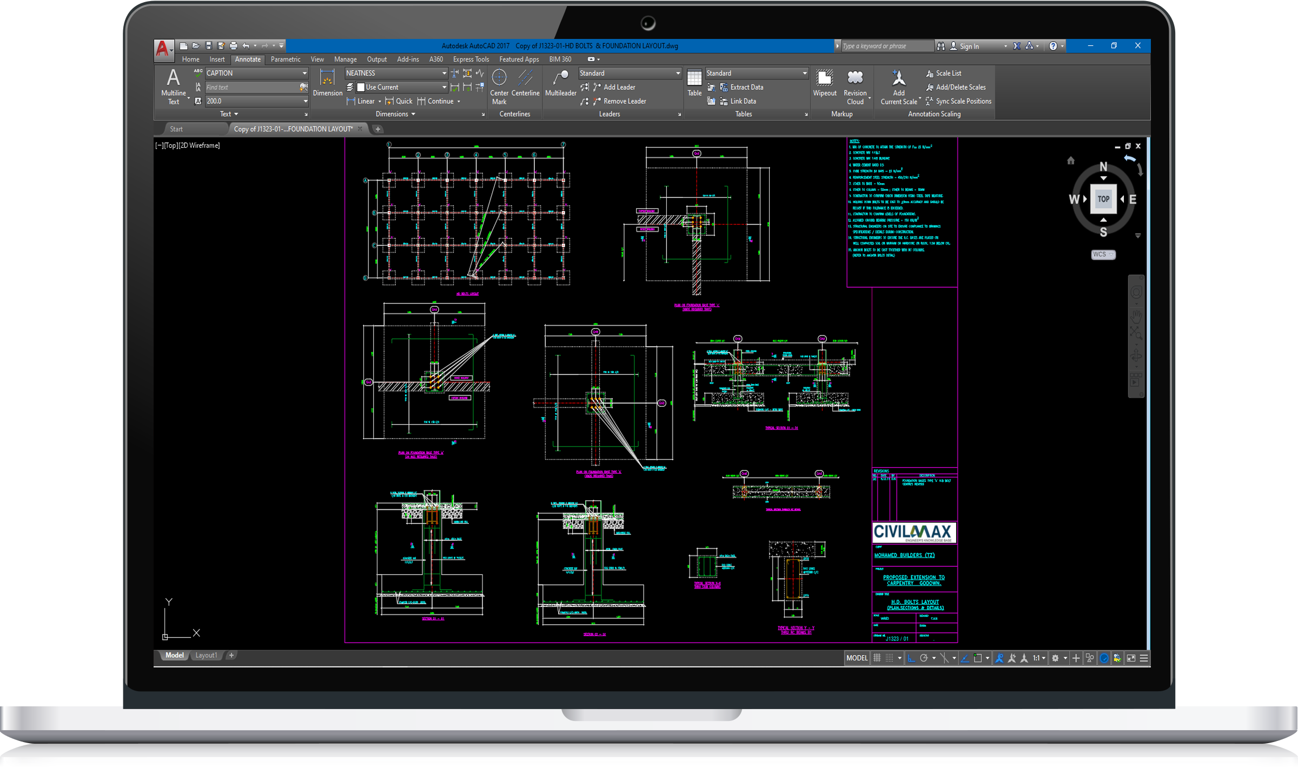
Task: Open the Standard multileader style dropdown
Action: point(630,73)
